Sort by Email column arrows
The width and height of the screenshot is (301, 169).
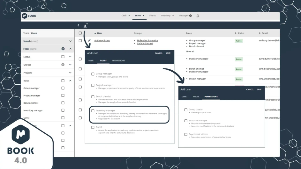click(x=260, y=33)
